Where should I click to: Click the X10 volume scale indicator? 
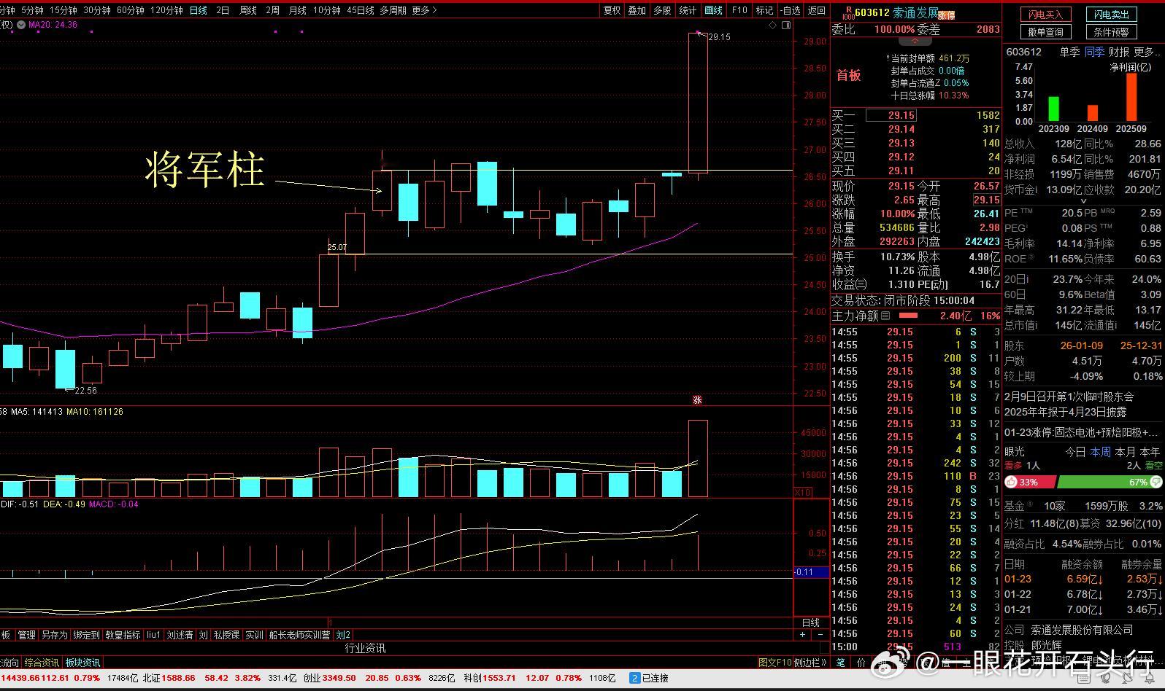[802, 493]
